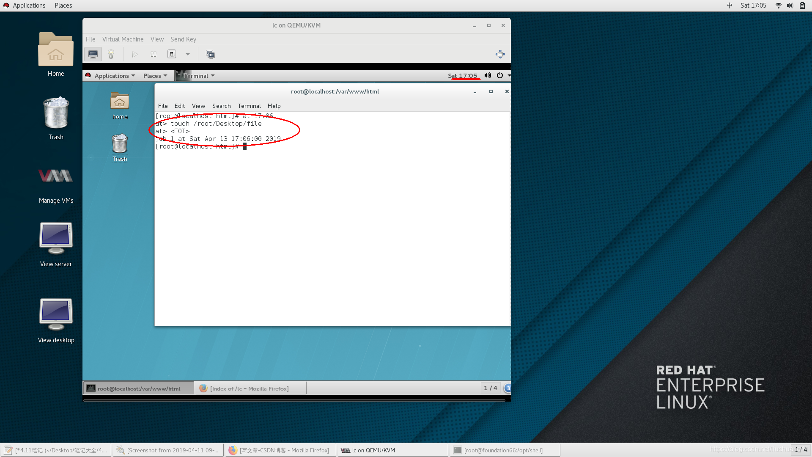The height and width of the screenshot is (457, 812).
Task: Open the Search menu in terminal
Action: pyautogui.click(x=221, y=106)
